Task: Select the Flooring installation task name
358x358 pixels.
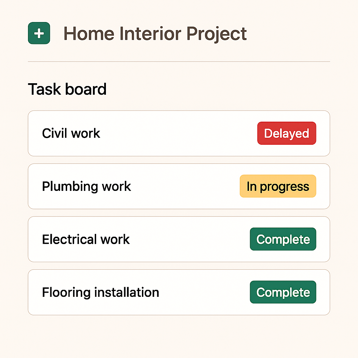Action: 101,293
